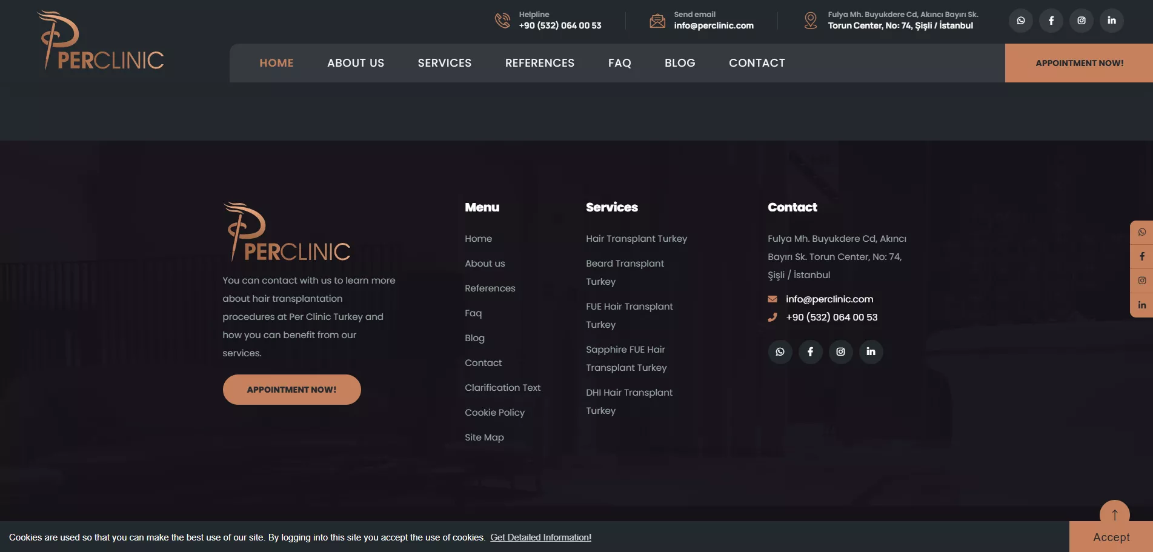Accept the cookie notice
The image size is (1153, 552).
[x=1111, y=537]
